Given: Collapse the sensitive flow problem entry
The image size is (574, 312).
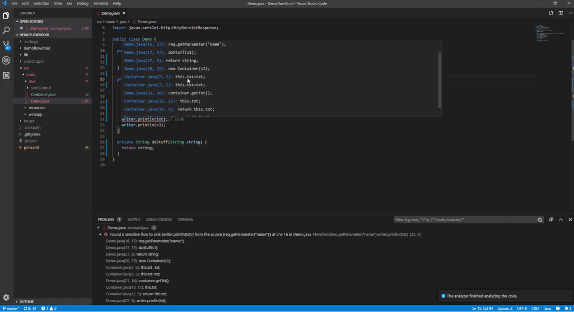Looking at the screenshot, I should 100,234.
